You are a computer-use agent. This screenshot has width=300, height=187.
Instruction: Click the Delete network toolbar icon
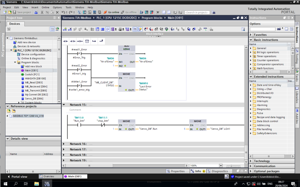click(70, 29)
